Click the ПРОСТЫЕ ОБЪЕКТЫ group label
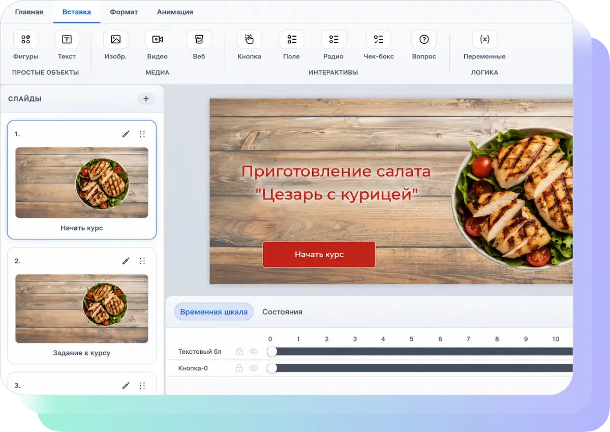 [x=46, y=72]
